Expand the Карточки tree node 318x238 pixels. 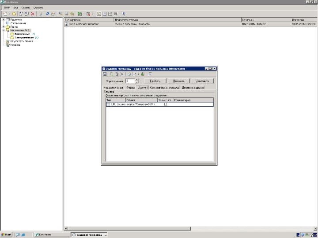click(x=4, y=20)
